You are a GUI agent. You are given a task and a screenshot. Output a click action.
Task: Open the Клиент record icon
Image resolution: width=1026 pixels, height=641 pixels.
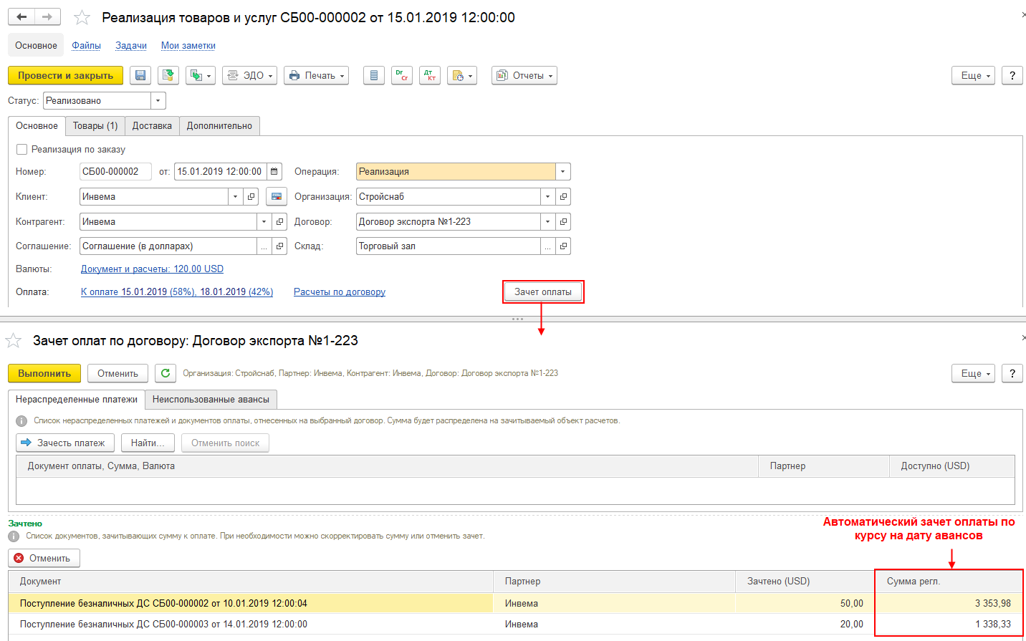tap(251, 196)
